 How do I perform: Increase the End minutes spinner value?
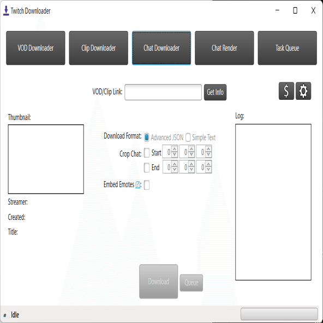click(x=192, y=164)
